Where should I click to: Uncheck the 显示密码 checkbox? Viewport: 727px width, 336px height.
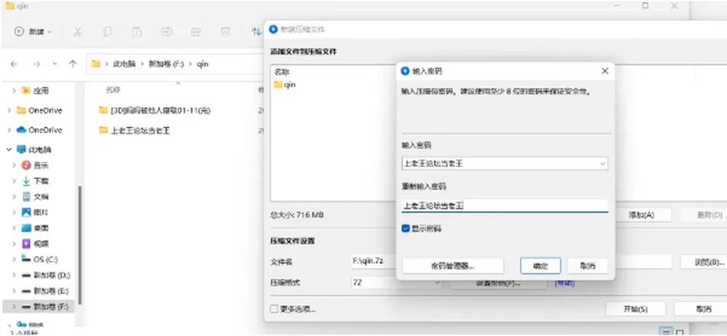(406, 229)
